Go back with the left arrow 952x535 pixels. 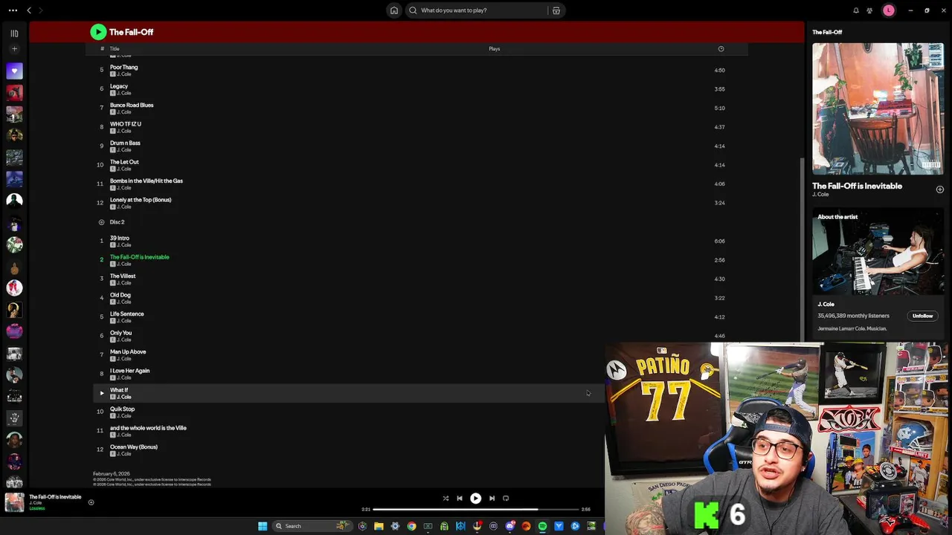click(29, 10)
